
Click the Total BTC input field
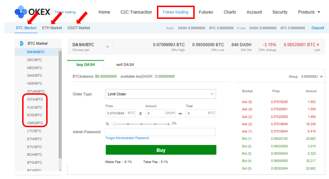coord(201,113)
